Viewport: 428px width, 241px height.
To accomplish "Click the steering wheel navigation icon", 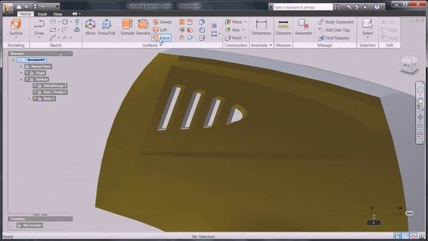I will (420, 90).
